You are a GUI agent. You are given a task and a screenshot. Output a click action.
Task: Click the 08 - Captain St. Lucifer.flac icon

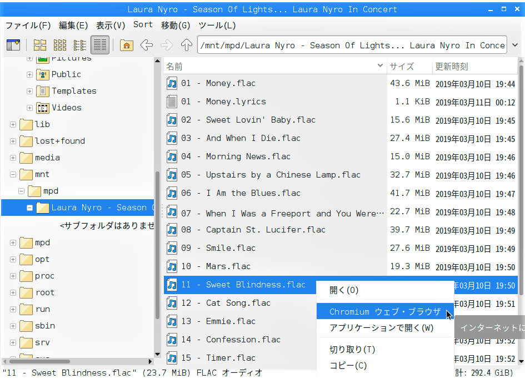(172, 230)
